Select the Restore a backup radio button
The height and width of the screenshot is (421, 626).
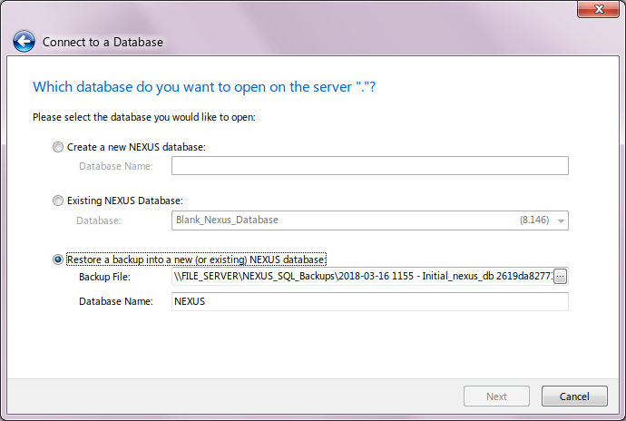[59, 259]
